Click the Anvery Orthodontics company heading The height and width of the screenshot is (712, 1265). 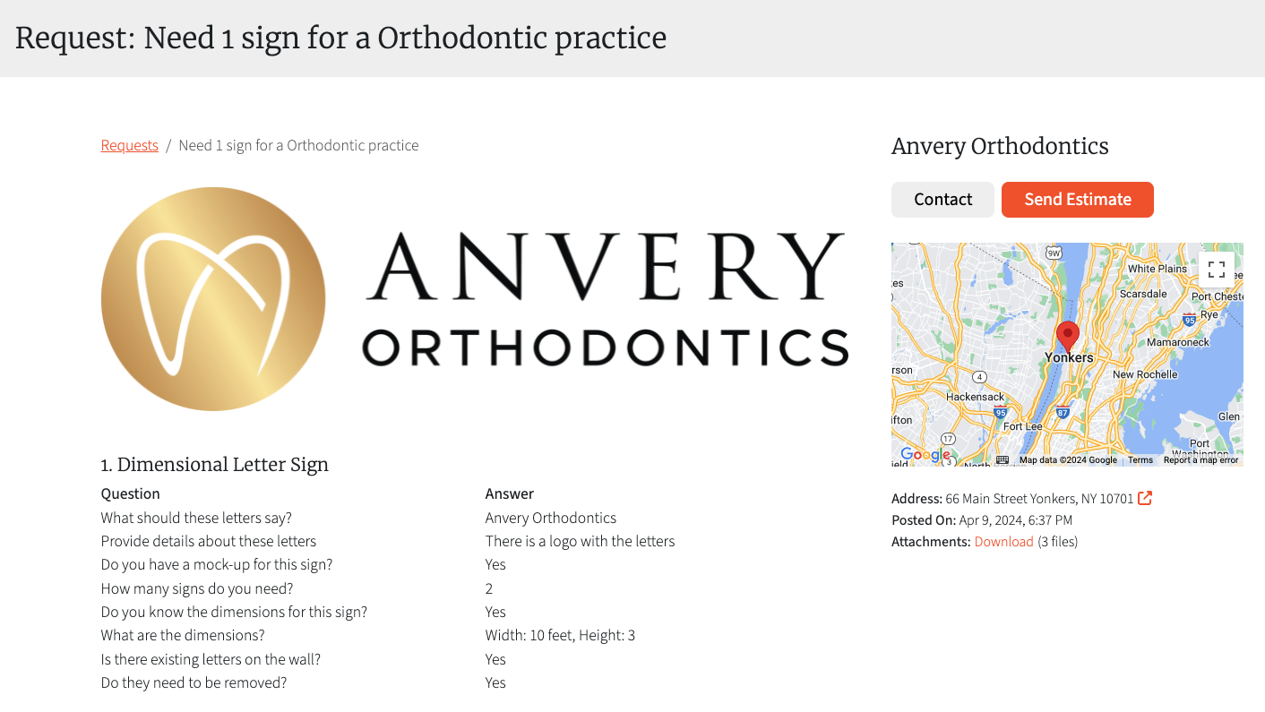tap(1000, 146)
